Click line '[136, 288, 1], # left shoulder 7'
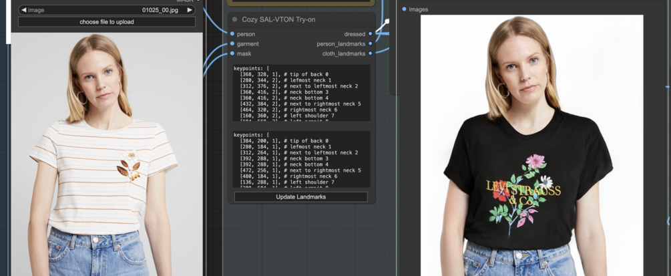 coord(287,182)
